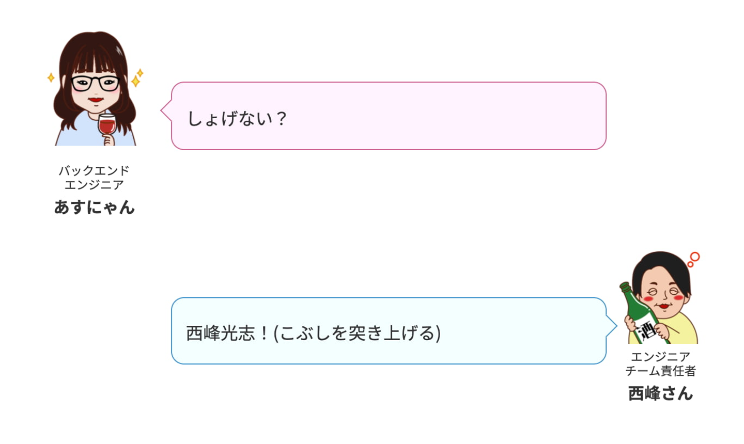Click the yellow sparkle left of the woman's avatar

click(51, 77)
